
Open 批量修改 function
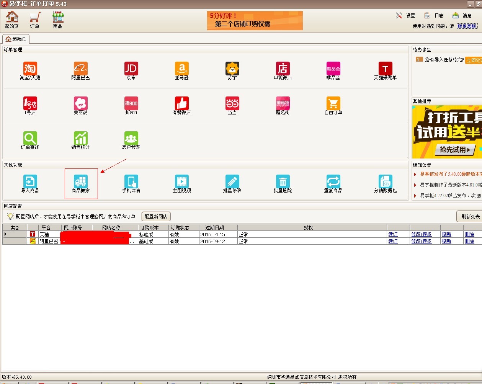pos(232,184)
